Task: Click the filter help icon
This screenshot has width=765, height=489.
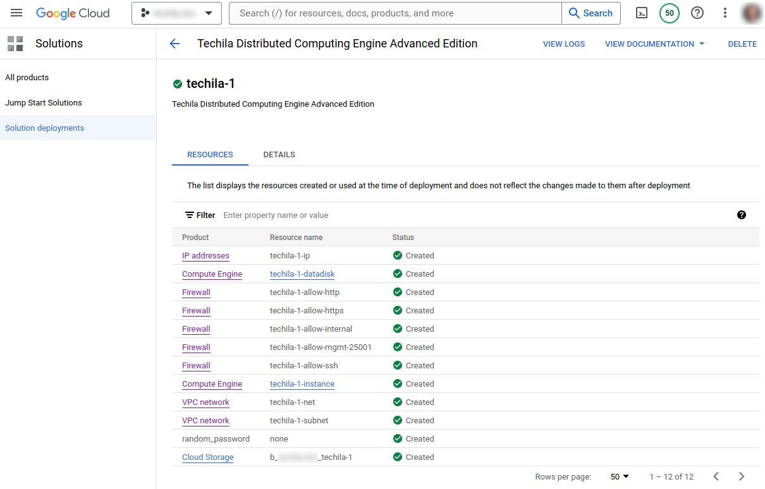Action: (742, 215)
